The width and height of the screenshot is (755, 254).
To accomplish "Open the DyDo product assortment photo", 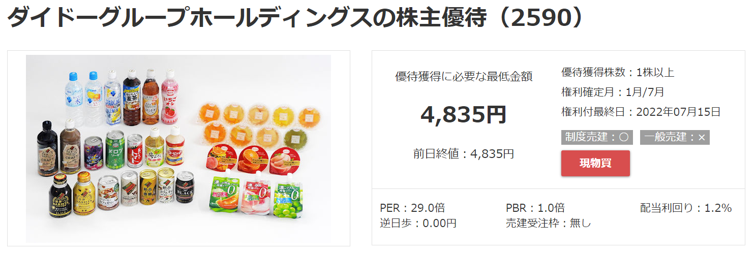I will 178,148.
